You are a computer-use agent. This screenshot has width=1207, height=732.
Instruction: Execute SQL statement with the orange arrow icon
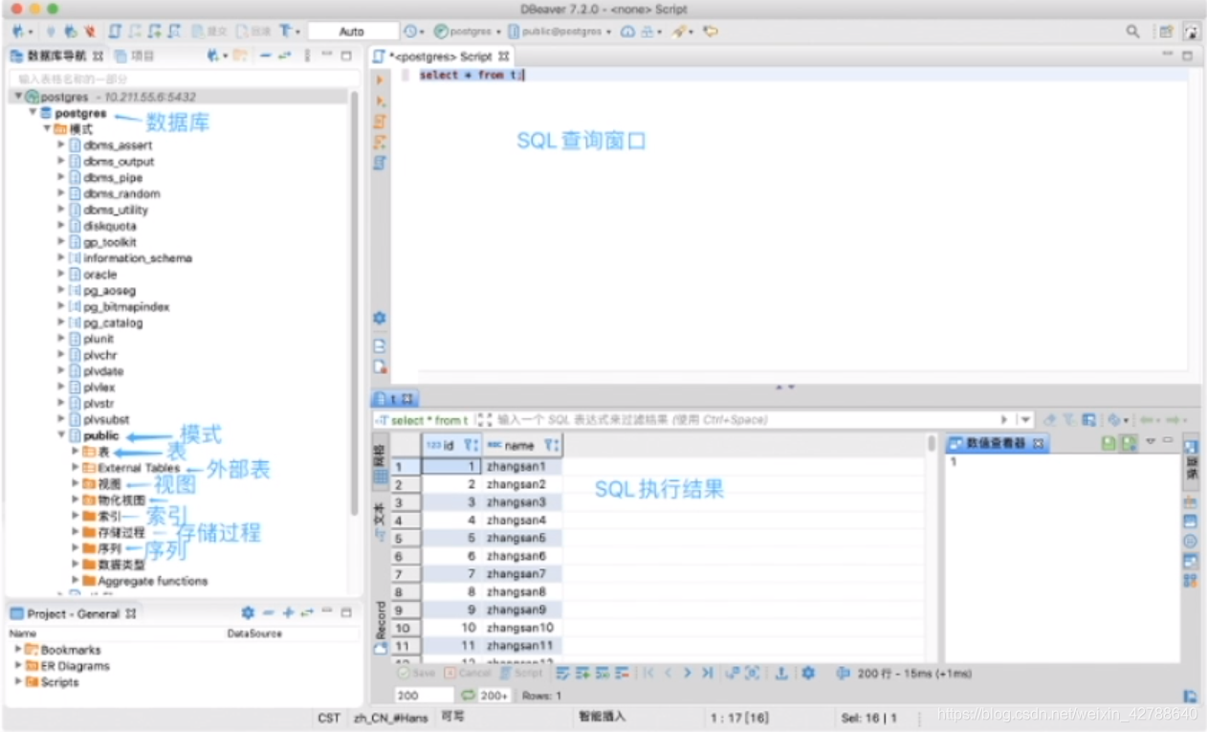coord(380,80)
